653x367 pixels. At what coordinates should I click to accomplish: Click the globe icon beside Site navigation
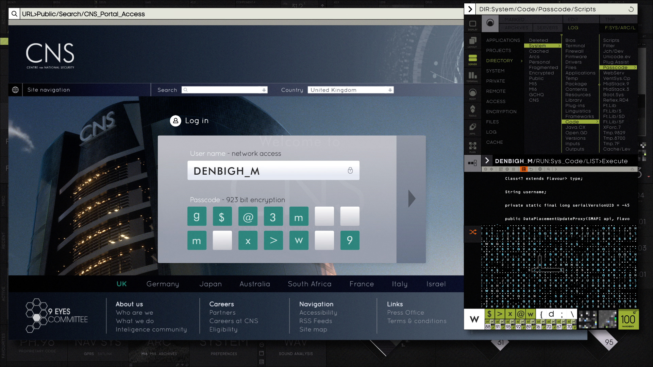(x=15, y=90)
